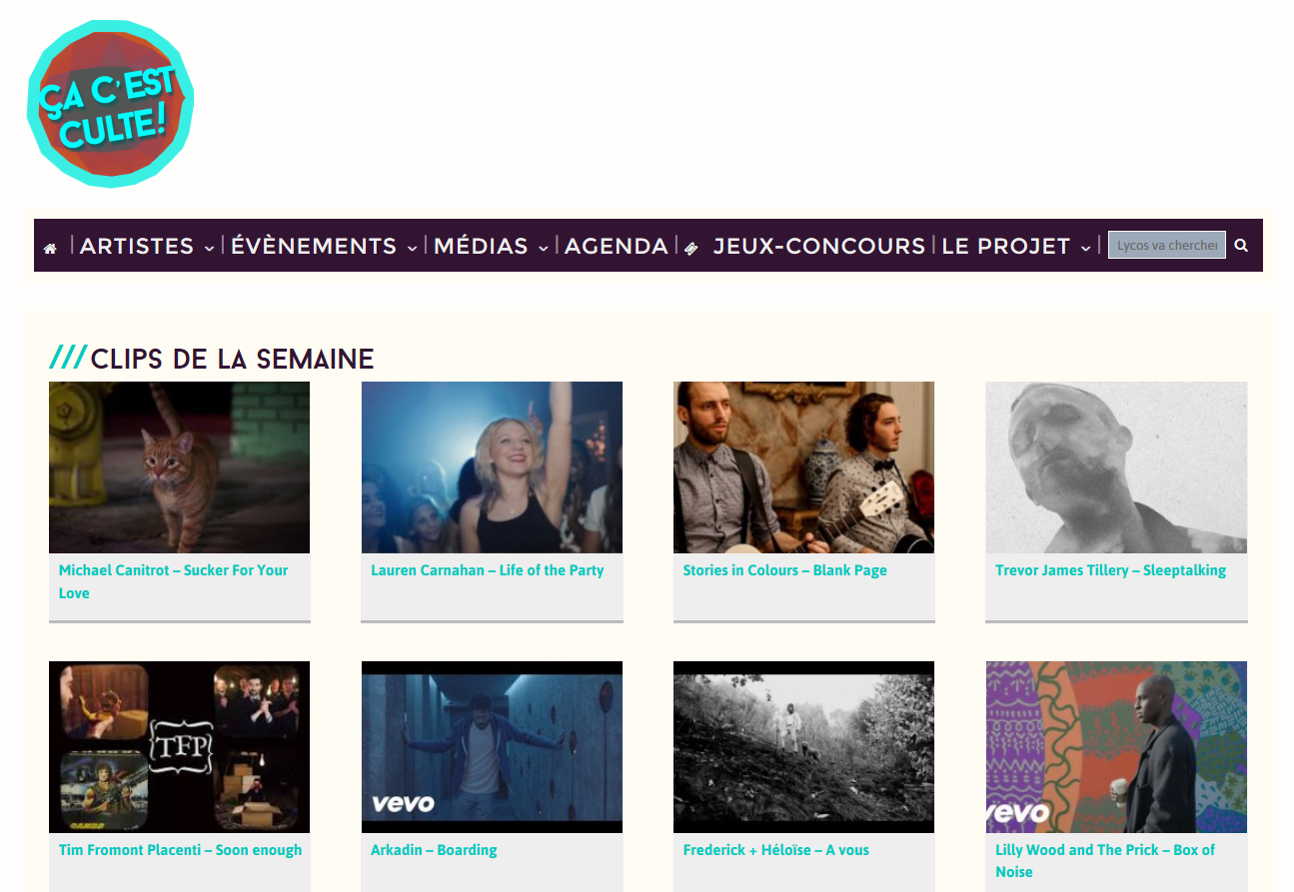Expand the Artistes dropdown chevron
The height and width of the screenshot is (892, 1294).
click(x=209, y=248)
